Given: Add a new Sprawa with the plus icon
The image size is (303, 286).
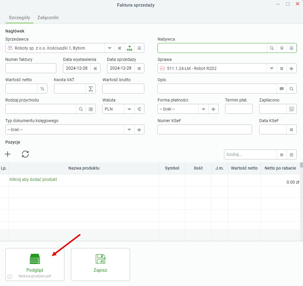Looking at the screenshot, I should 292,68.
